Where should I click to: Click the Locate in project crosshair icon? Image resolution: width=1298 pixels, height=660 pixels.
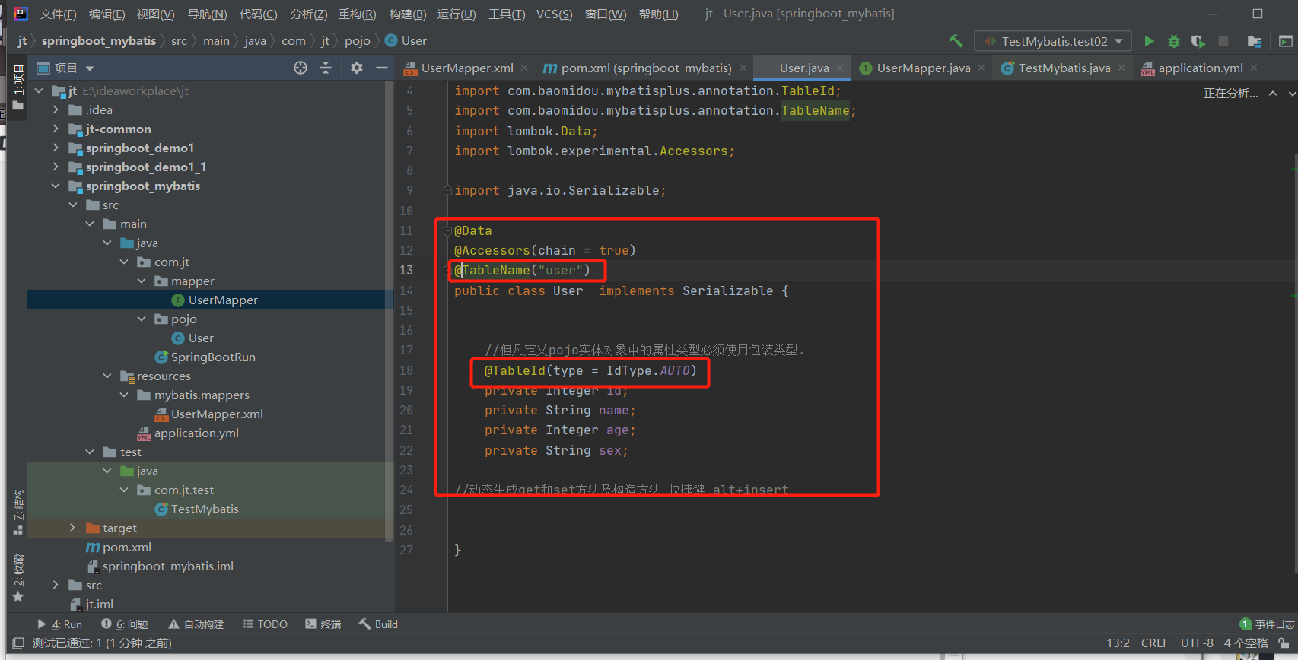tap(301, 68)
